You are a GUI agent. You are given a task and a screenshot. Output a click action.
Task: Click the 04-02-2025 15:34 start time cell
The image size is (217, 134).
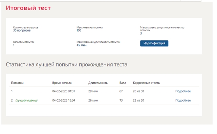(64, 100)
